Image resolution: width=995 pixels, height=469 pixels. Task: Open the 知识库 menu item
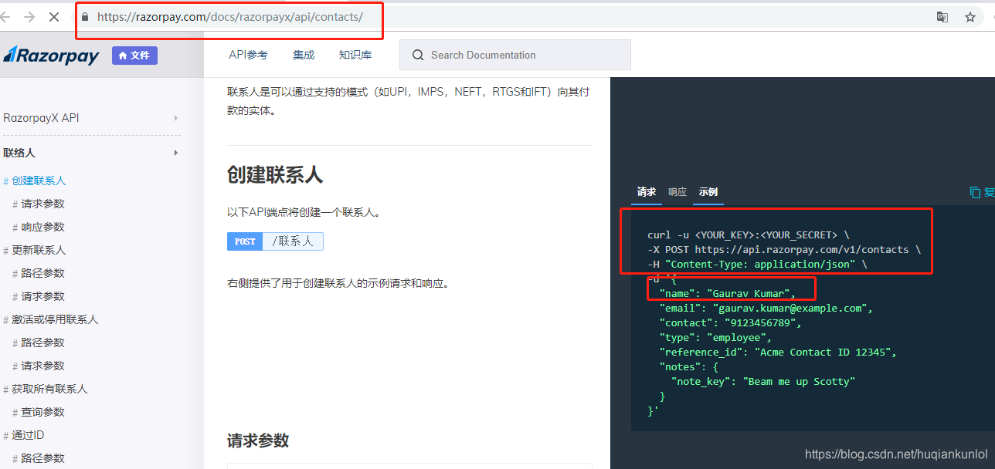coord(355,55)
